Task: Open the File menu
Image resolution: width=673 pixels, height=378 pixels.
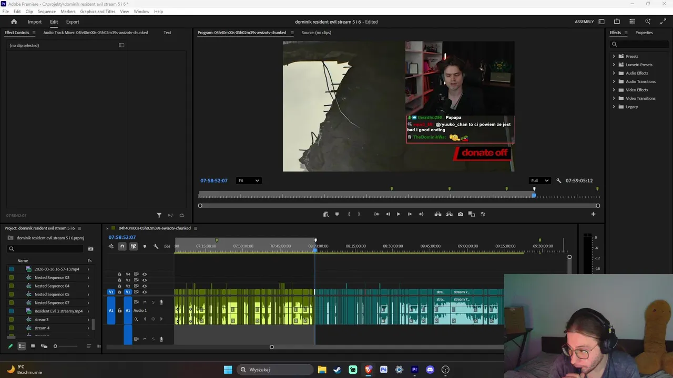Action: (x=5, y=12)
